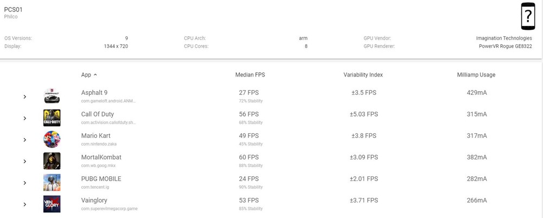Sort by Median FPS column

click(x=250, y=75)
